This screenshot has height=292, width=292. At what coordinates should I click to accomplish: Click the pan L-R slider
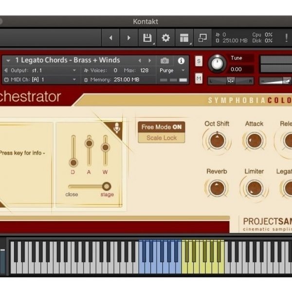click(231, 81)
